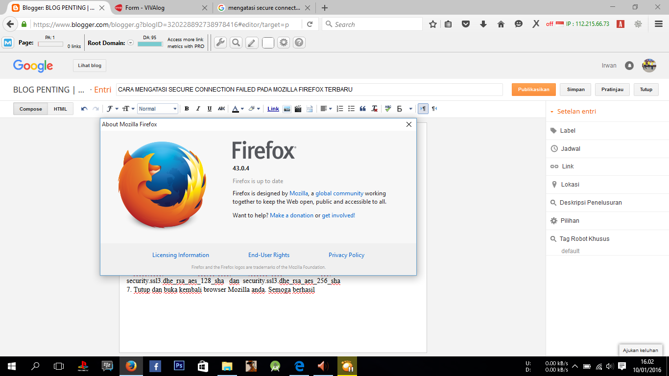Apply blockquote formatting icon

point(363,109)
